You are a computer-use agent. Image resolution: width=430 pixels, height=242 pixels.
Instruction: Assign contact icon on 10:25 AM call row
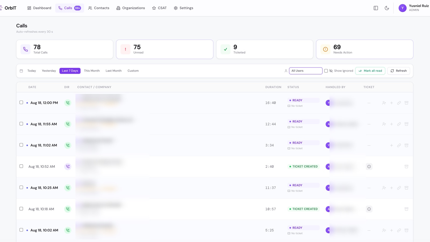(x=384, y=188)
